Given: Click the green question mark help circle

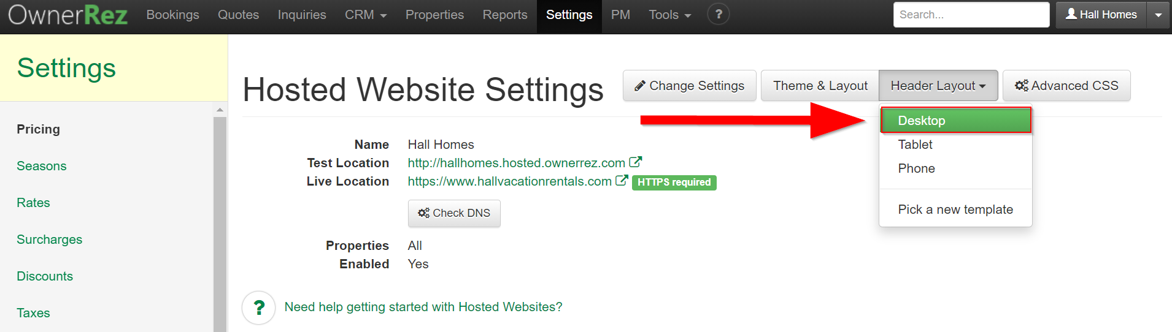Looking at the screenshot, I should point(258,307).
